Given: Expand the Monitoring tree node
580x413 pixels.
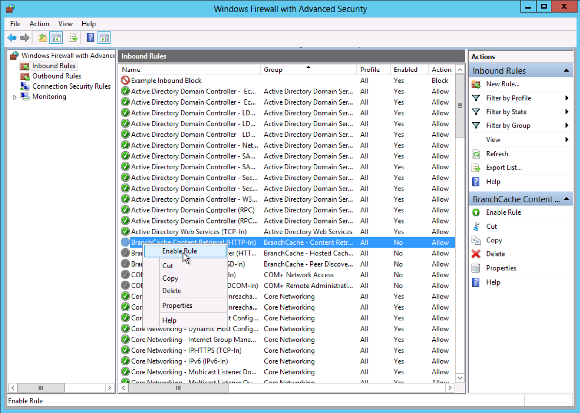Looking at the screenshot, I should click(x=15, y=97).
